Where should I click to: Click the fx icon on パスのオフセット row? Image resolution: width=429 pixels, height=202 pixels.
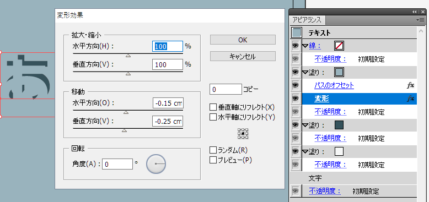410,85
